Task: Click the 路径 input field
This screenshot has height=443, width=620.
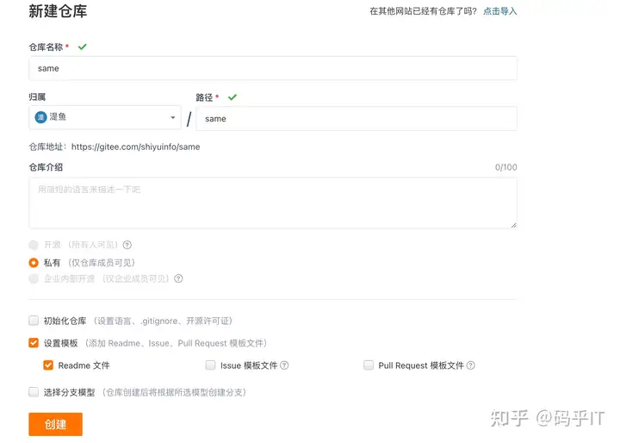Action: point(356,118)
